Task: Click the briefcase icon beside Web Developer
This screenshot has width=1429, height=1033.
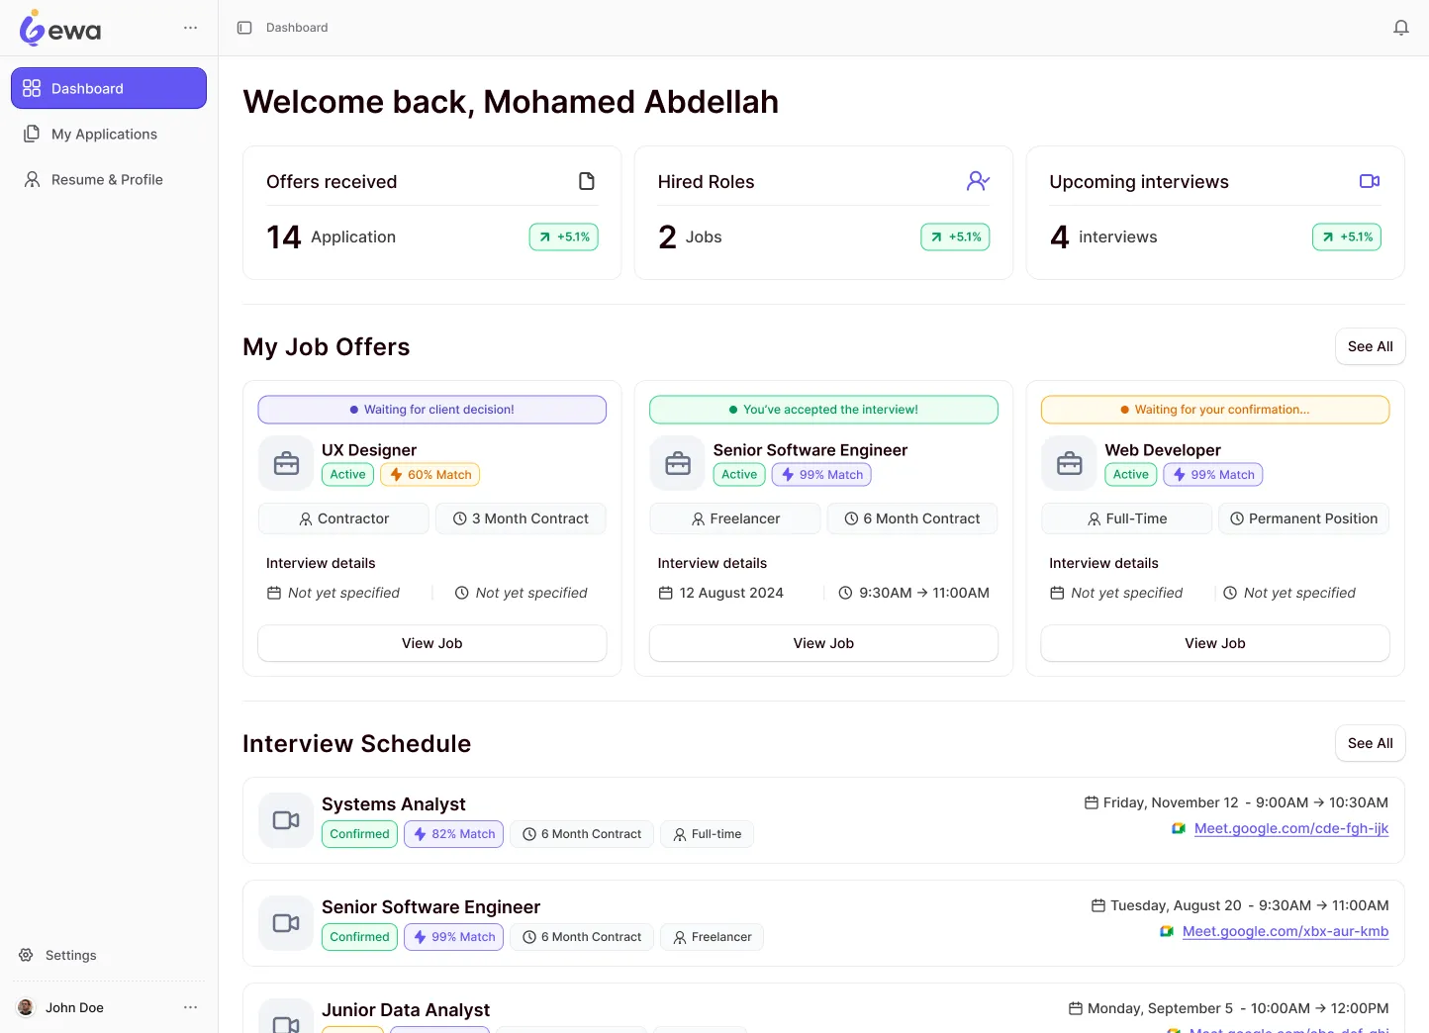Action: 1069,463
